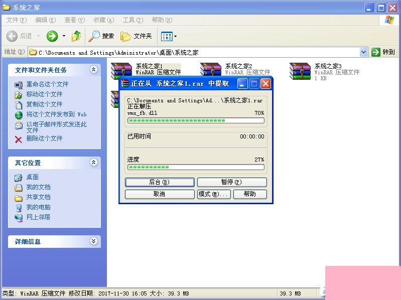Open the 工具(T) menu
401x300 pixels.
[132, 20]
